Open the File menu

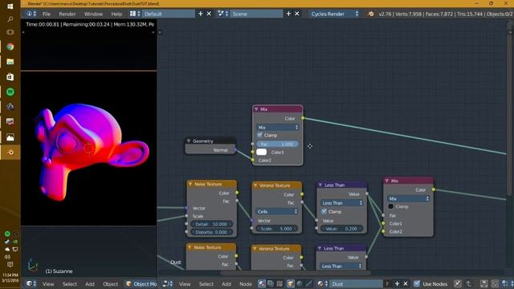click(x=47, y=14)
